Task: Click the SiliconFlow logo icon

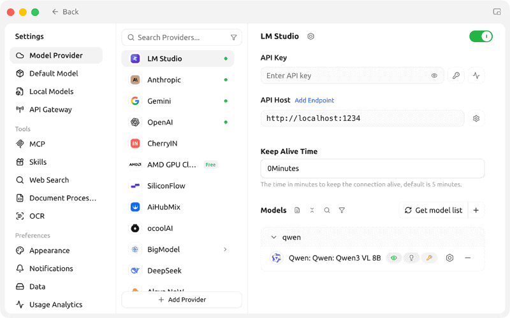Action: 135,186
